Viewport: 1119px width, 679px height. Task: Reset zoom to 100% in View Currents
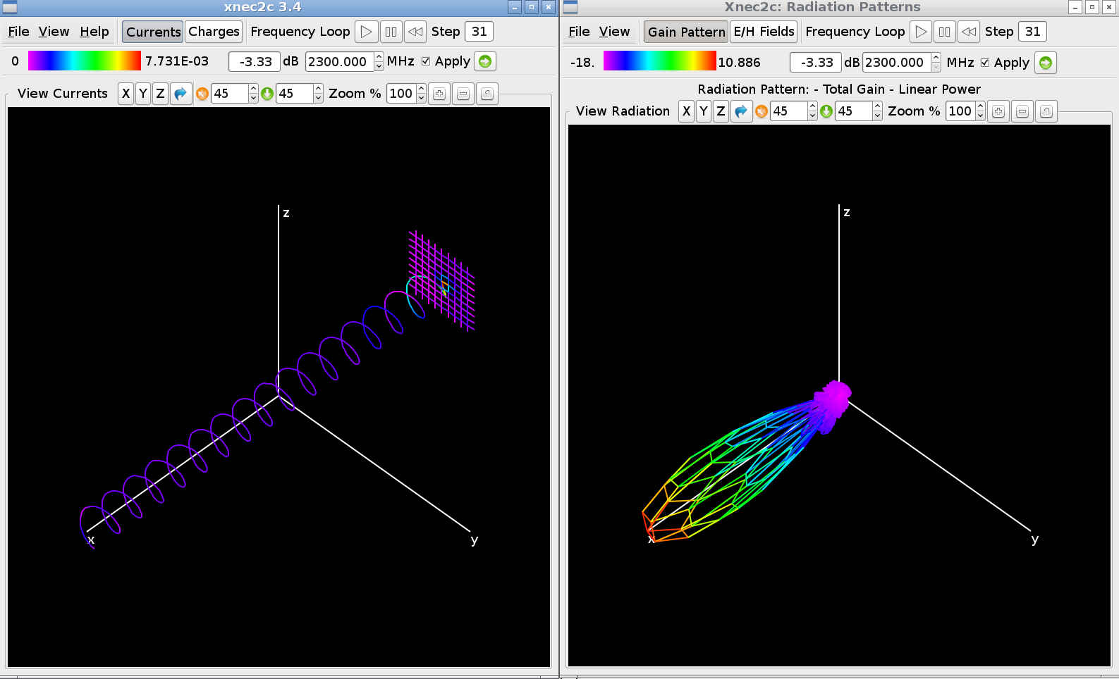coord(487,94)
